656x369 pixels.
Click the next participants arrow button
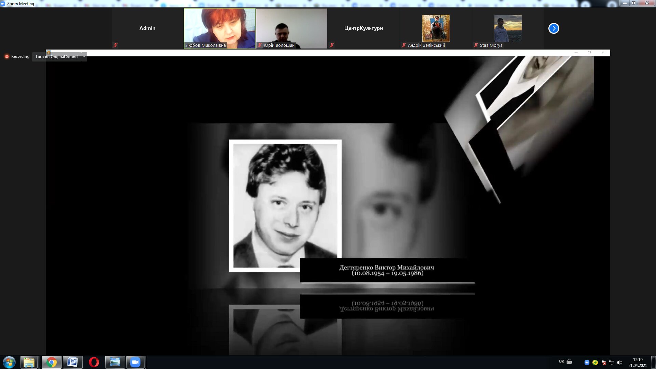tap(553, 28)
